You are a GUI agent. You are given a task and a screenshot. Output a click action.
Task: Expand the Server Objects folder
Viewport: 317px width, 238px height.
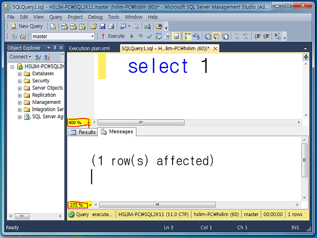pyautogui.click(x=20, y=88)
